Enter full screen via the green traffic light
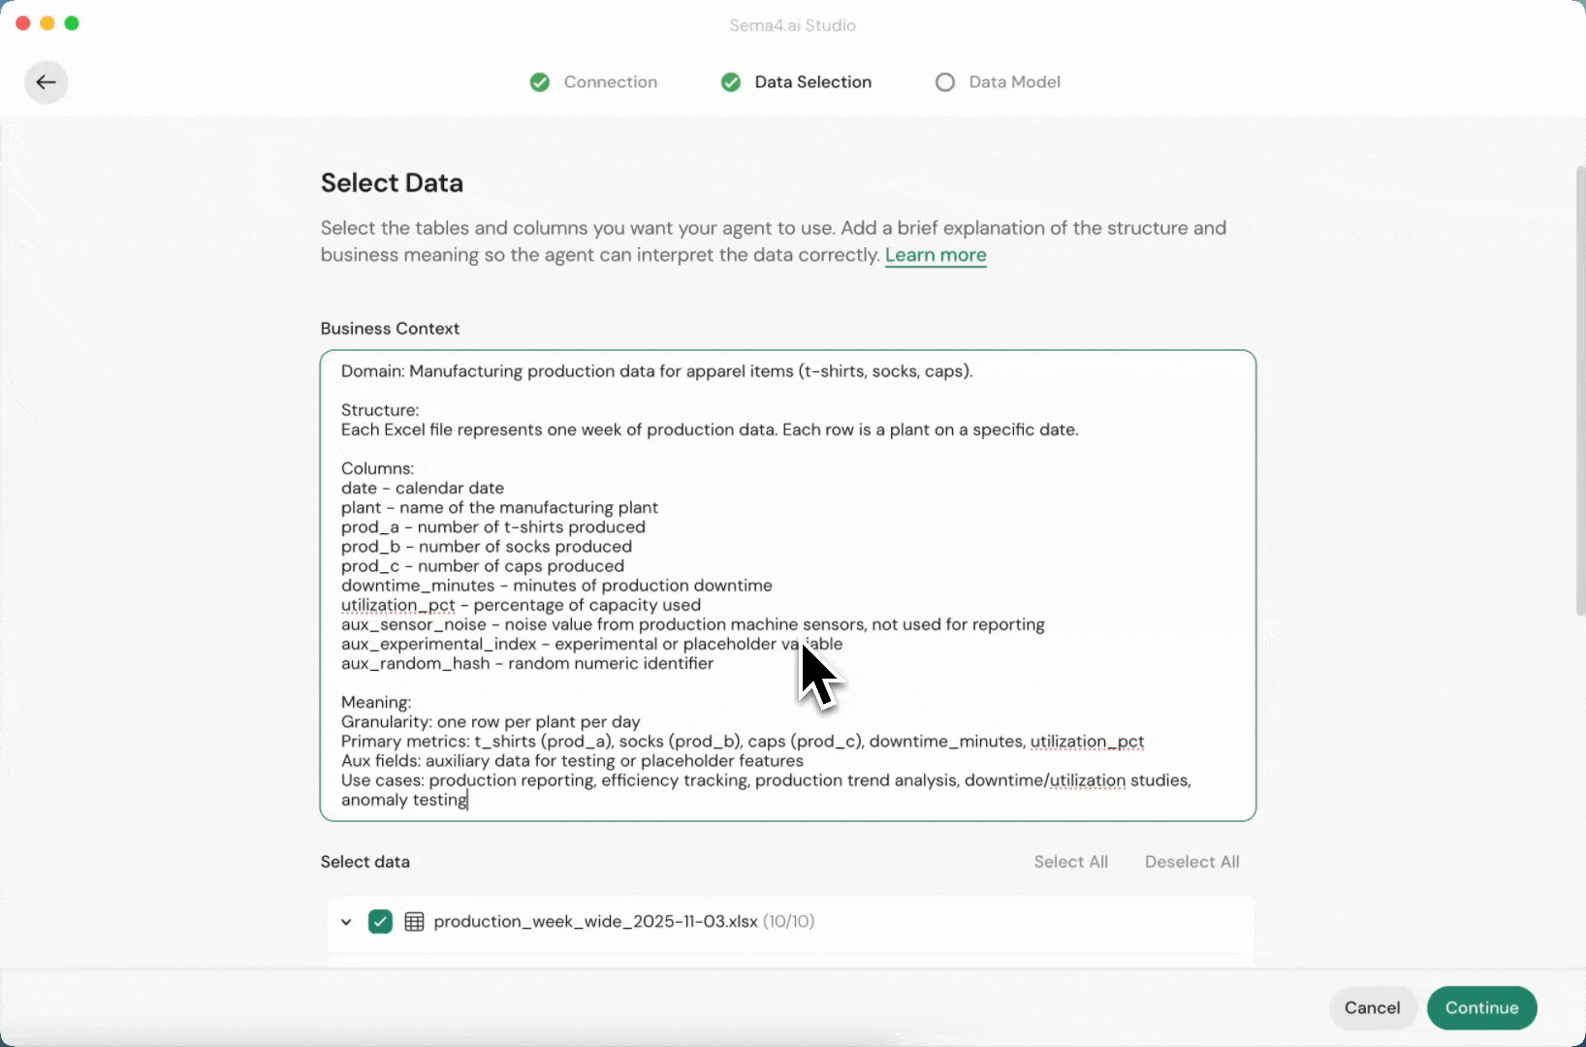Viewport: 1586px width, 1047px height. tap(72, 22)
